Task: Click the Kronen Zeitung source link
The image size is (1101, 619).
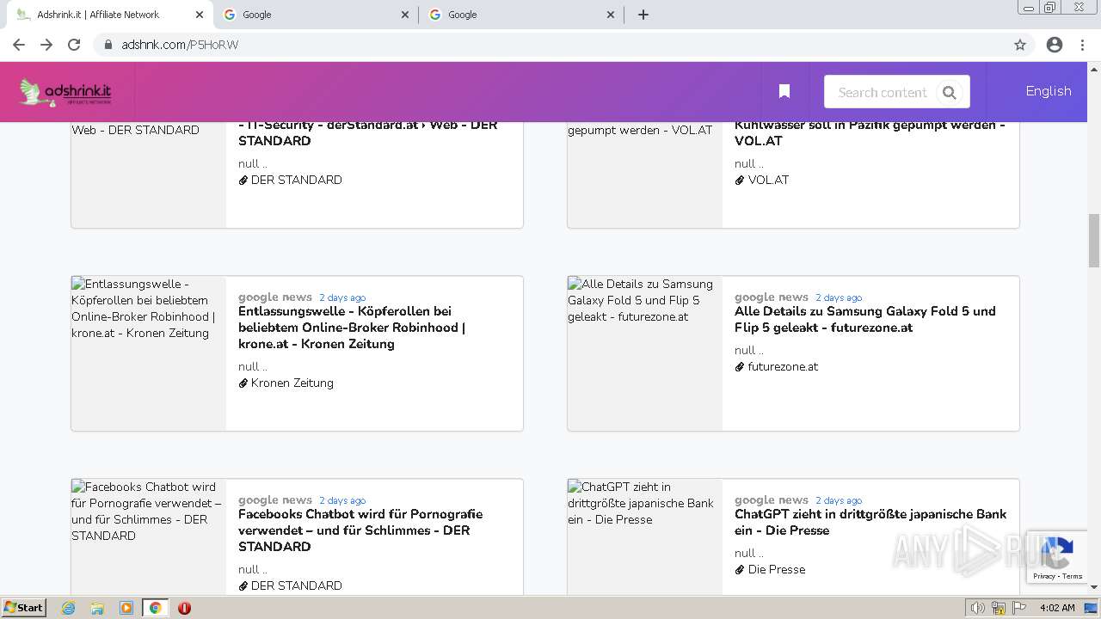Action: 292,383
